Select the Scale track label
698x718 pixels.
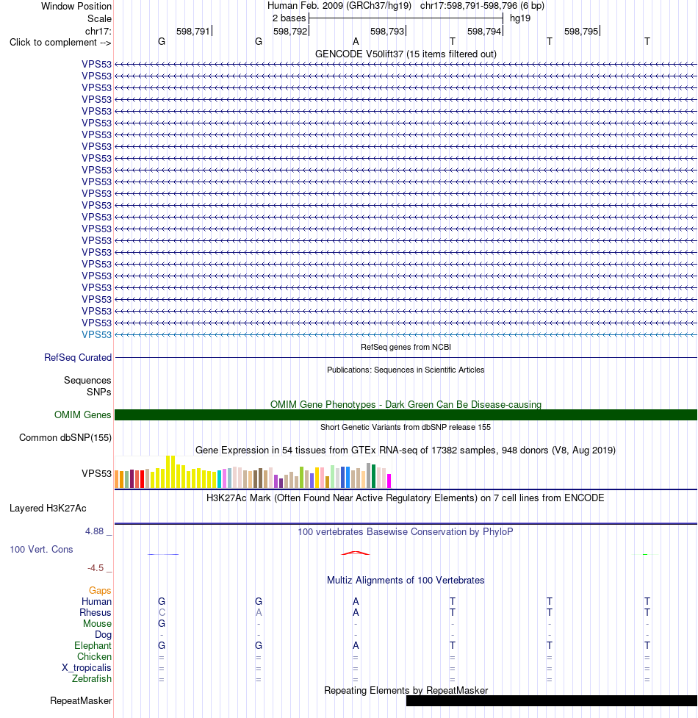point(99,19)
